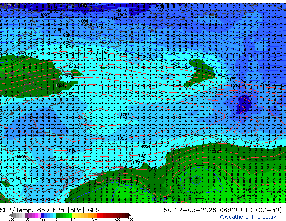286x221 pixels.
Task: Pick the bright yellow swatch at legend value 12
Action: tap(74, 215)
